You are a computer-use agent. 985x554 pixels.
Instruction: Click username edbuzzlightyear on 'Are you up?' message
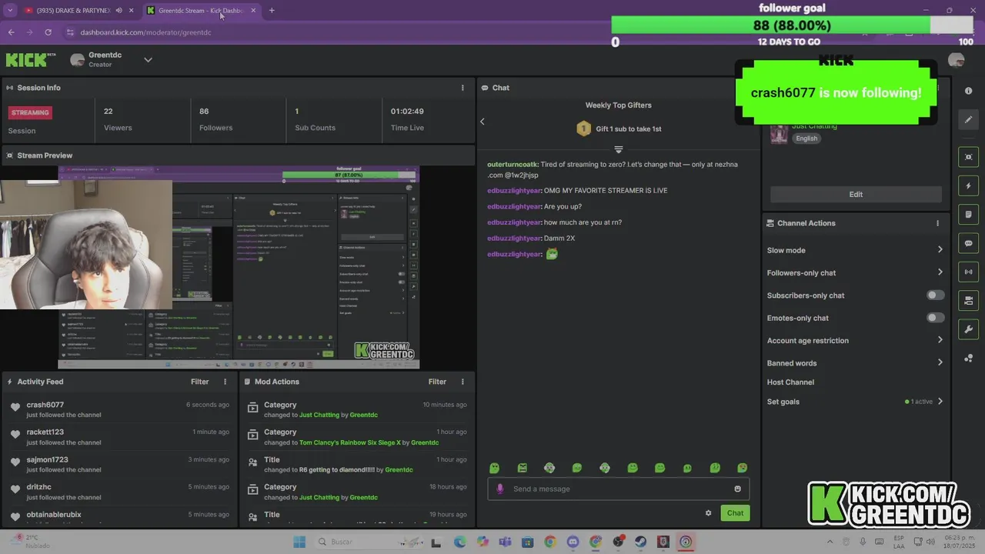point(514,206)
